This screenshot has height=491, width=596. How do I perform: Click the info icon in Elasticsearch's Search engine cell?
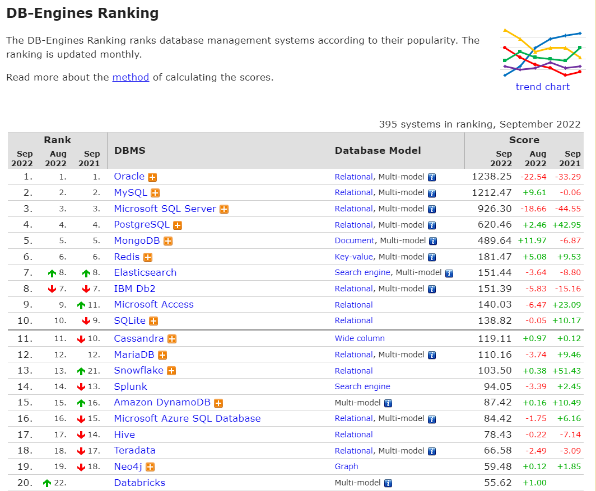449,273
